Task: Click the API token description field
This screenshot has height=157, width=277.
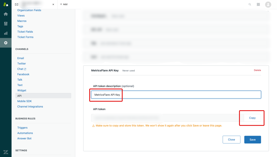Action: pyautogui.click(x=176, y=95)
